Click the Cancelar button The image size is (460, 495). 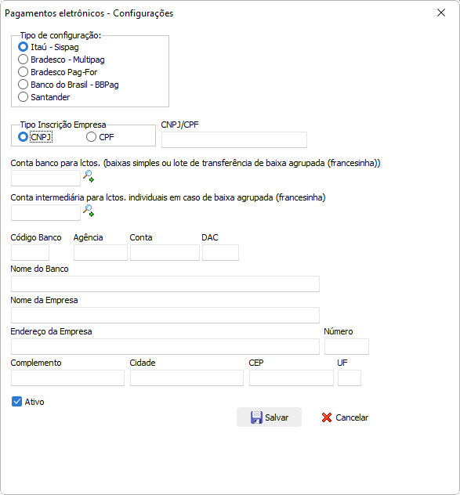click(x=345, y=417)
